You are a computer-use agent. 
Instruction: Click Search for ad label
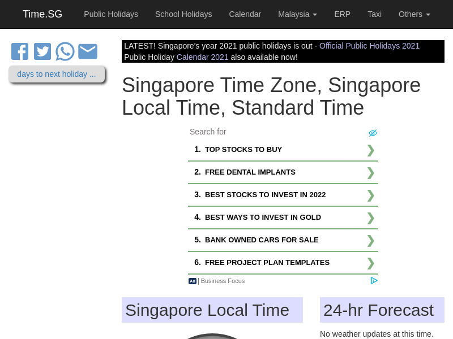[208, 132]
